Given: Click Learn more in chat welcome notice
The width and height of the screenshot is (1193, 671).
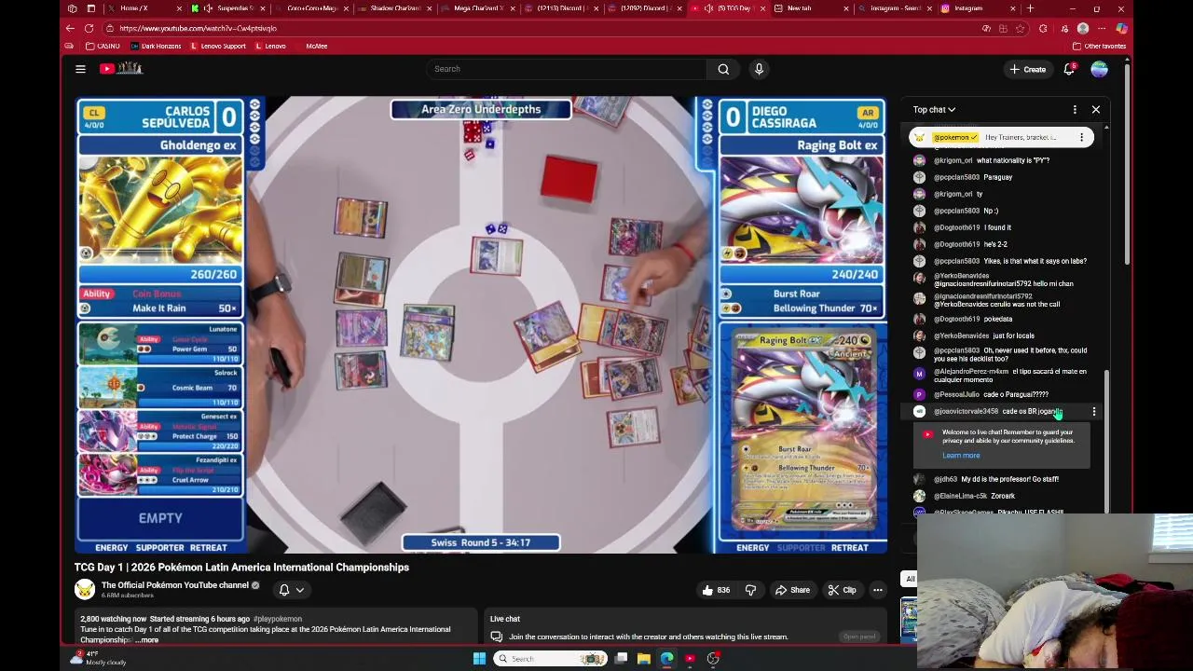Looking at the screenshot, I should point(961,456).
